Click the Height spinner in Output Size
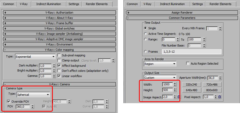 175,90
